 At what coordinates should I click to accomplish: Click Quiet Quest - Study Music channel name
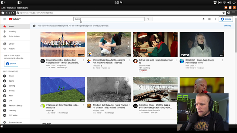[56, 65]
